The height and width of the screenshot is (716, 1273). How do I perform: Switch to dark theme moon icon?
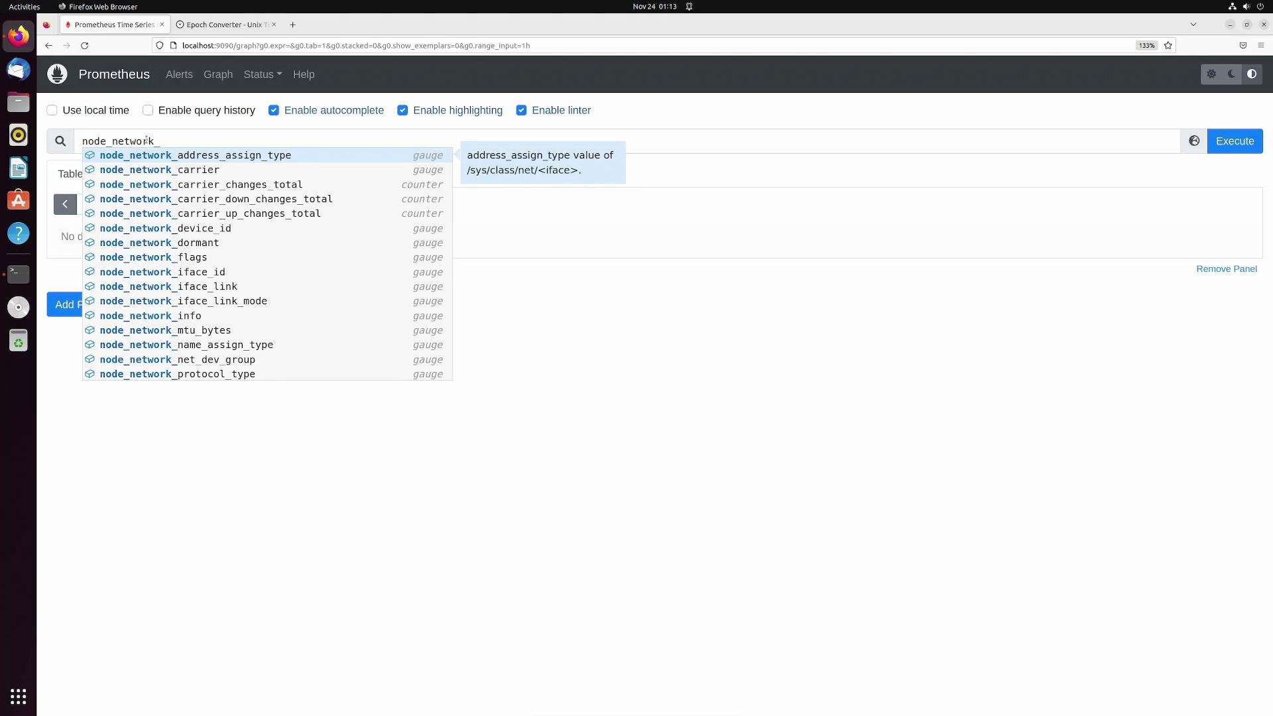(1232, 74)
